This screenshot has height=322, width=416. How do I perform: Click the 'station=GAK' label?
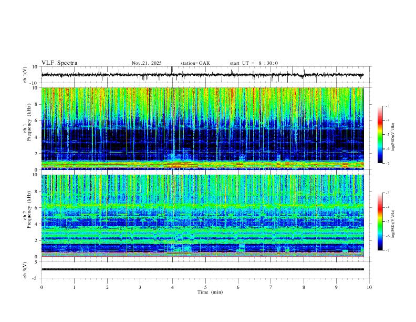click(x=195, y=63)
